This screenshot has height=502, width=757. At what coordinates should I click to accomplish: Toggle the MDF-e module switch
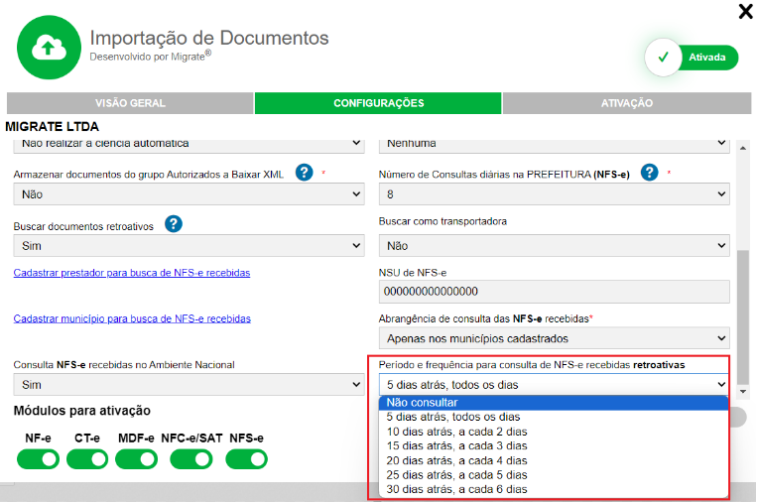(x=136, y=459)
